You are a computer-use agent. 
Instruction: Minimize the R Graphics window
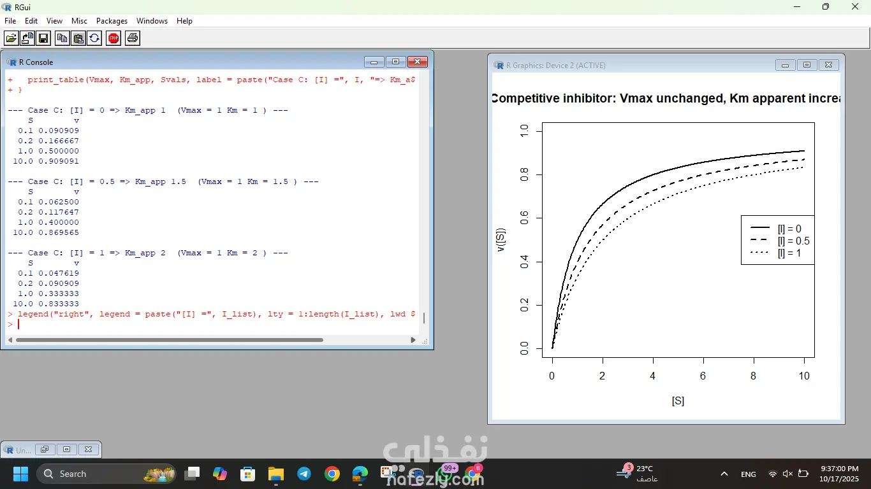[x=785, y=65]
